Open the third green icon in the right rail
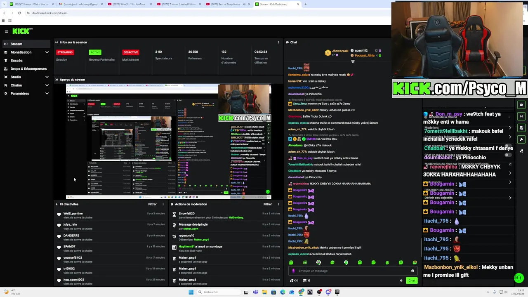Image resolution: width=528 pixels, height=297 pixels. click(x=521, y=128)
